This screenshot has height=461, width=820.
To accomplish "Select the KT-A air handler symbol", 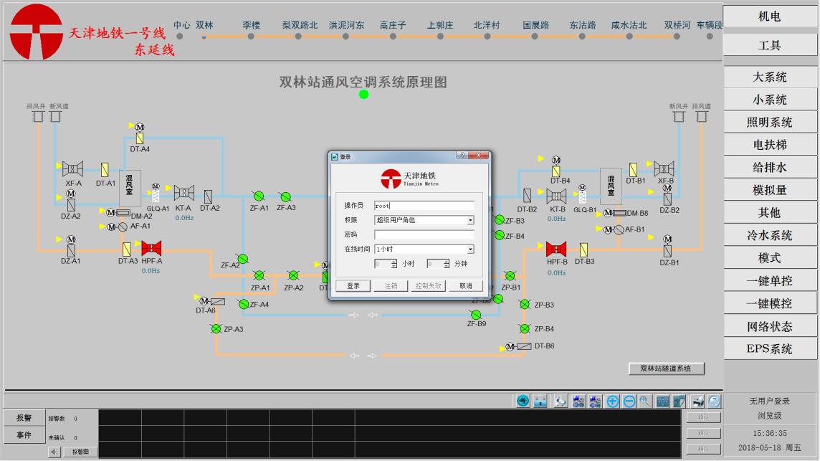I will [183, 193].
